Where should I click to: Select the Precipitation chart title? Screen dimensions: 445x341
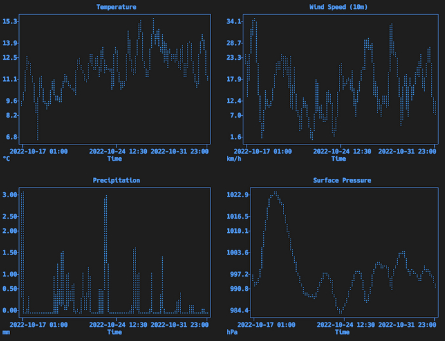116,180
